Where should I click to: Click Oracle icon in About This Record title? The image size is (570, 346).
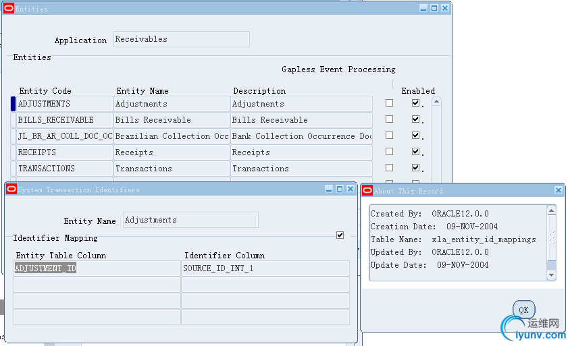[367, 190]
